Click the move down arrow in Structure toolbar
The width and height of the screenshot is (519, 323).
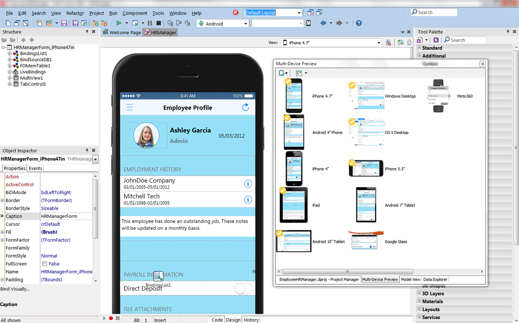(31, 40)
